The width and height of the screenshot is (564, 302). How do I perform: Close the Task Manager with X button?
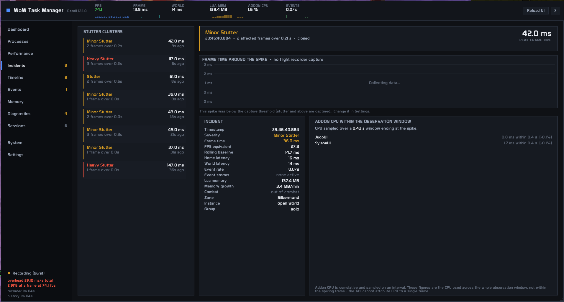(x=555, y=11)
